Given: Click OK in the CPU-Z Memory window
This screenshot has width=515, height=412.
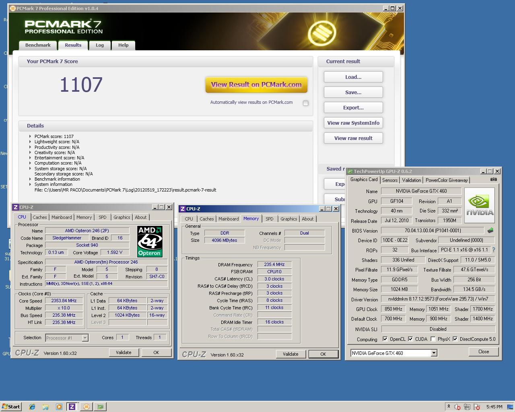Looking at the screenshot, I should 323,354.
